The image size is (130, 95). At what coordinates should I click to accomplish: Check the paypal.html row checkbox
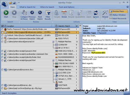coord(2,60)
